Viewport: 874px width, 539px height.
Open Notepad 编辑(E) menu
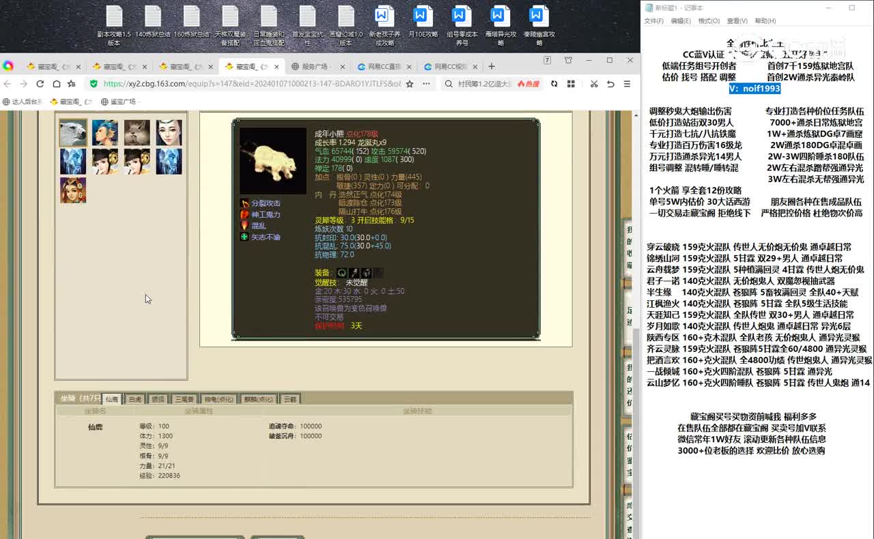tap(680, 21)
